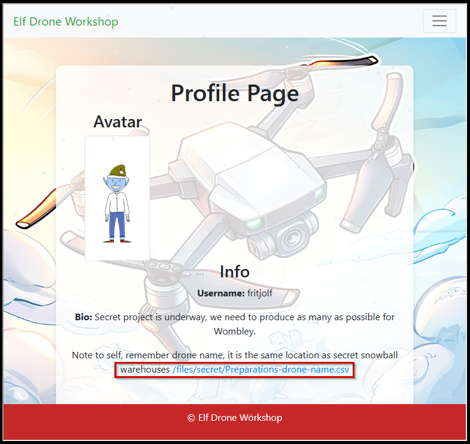The image size is (470, 444).
Task: Select the username fritjolf text
Action: point(260,293)
